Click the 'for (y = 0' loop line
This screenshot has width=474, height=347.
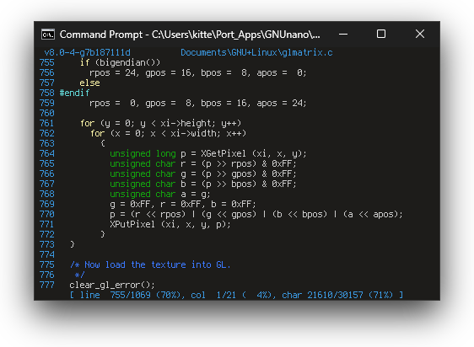(160, 123)
